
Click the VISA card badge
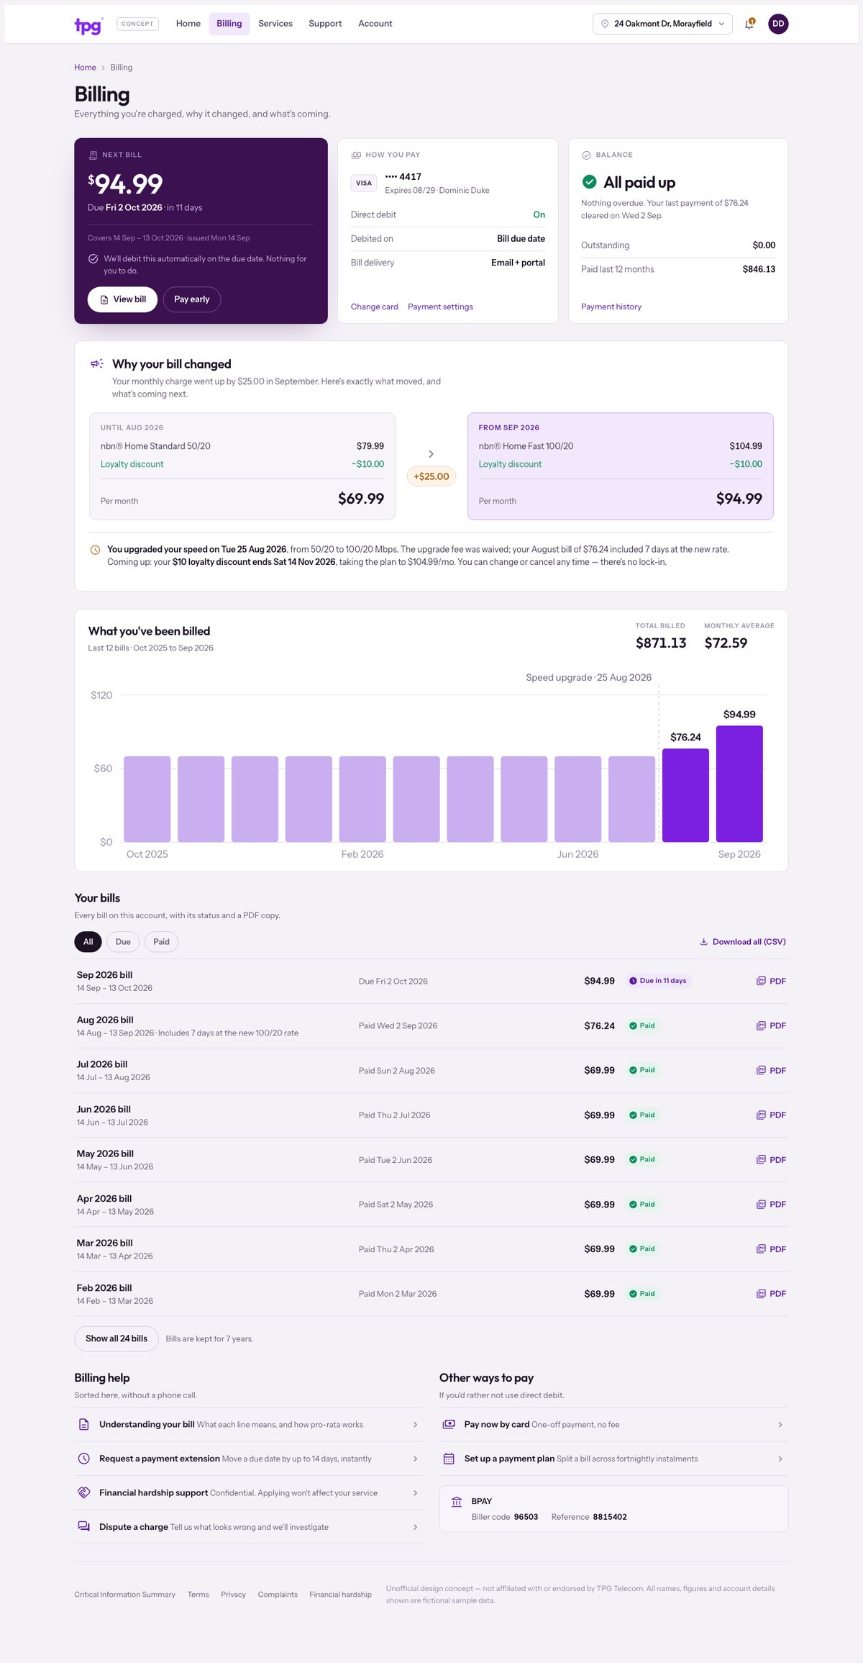click(x=364, y=183)
